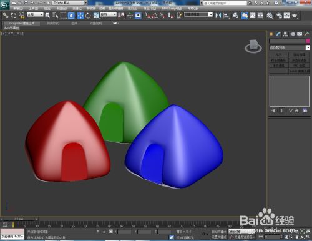Click Configure Modifier Sets icon under the stack
The height and width of the screenshot is (241, 312).
click(305, 111)
